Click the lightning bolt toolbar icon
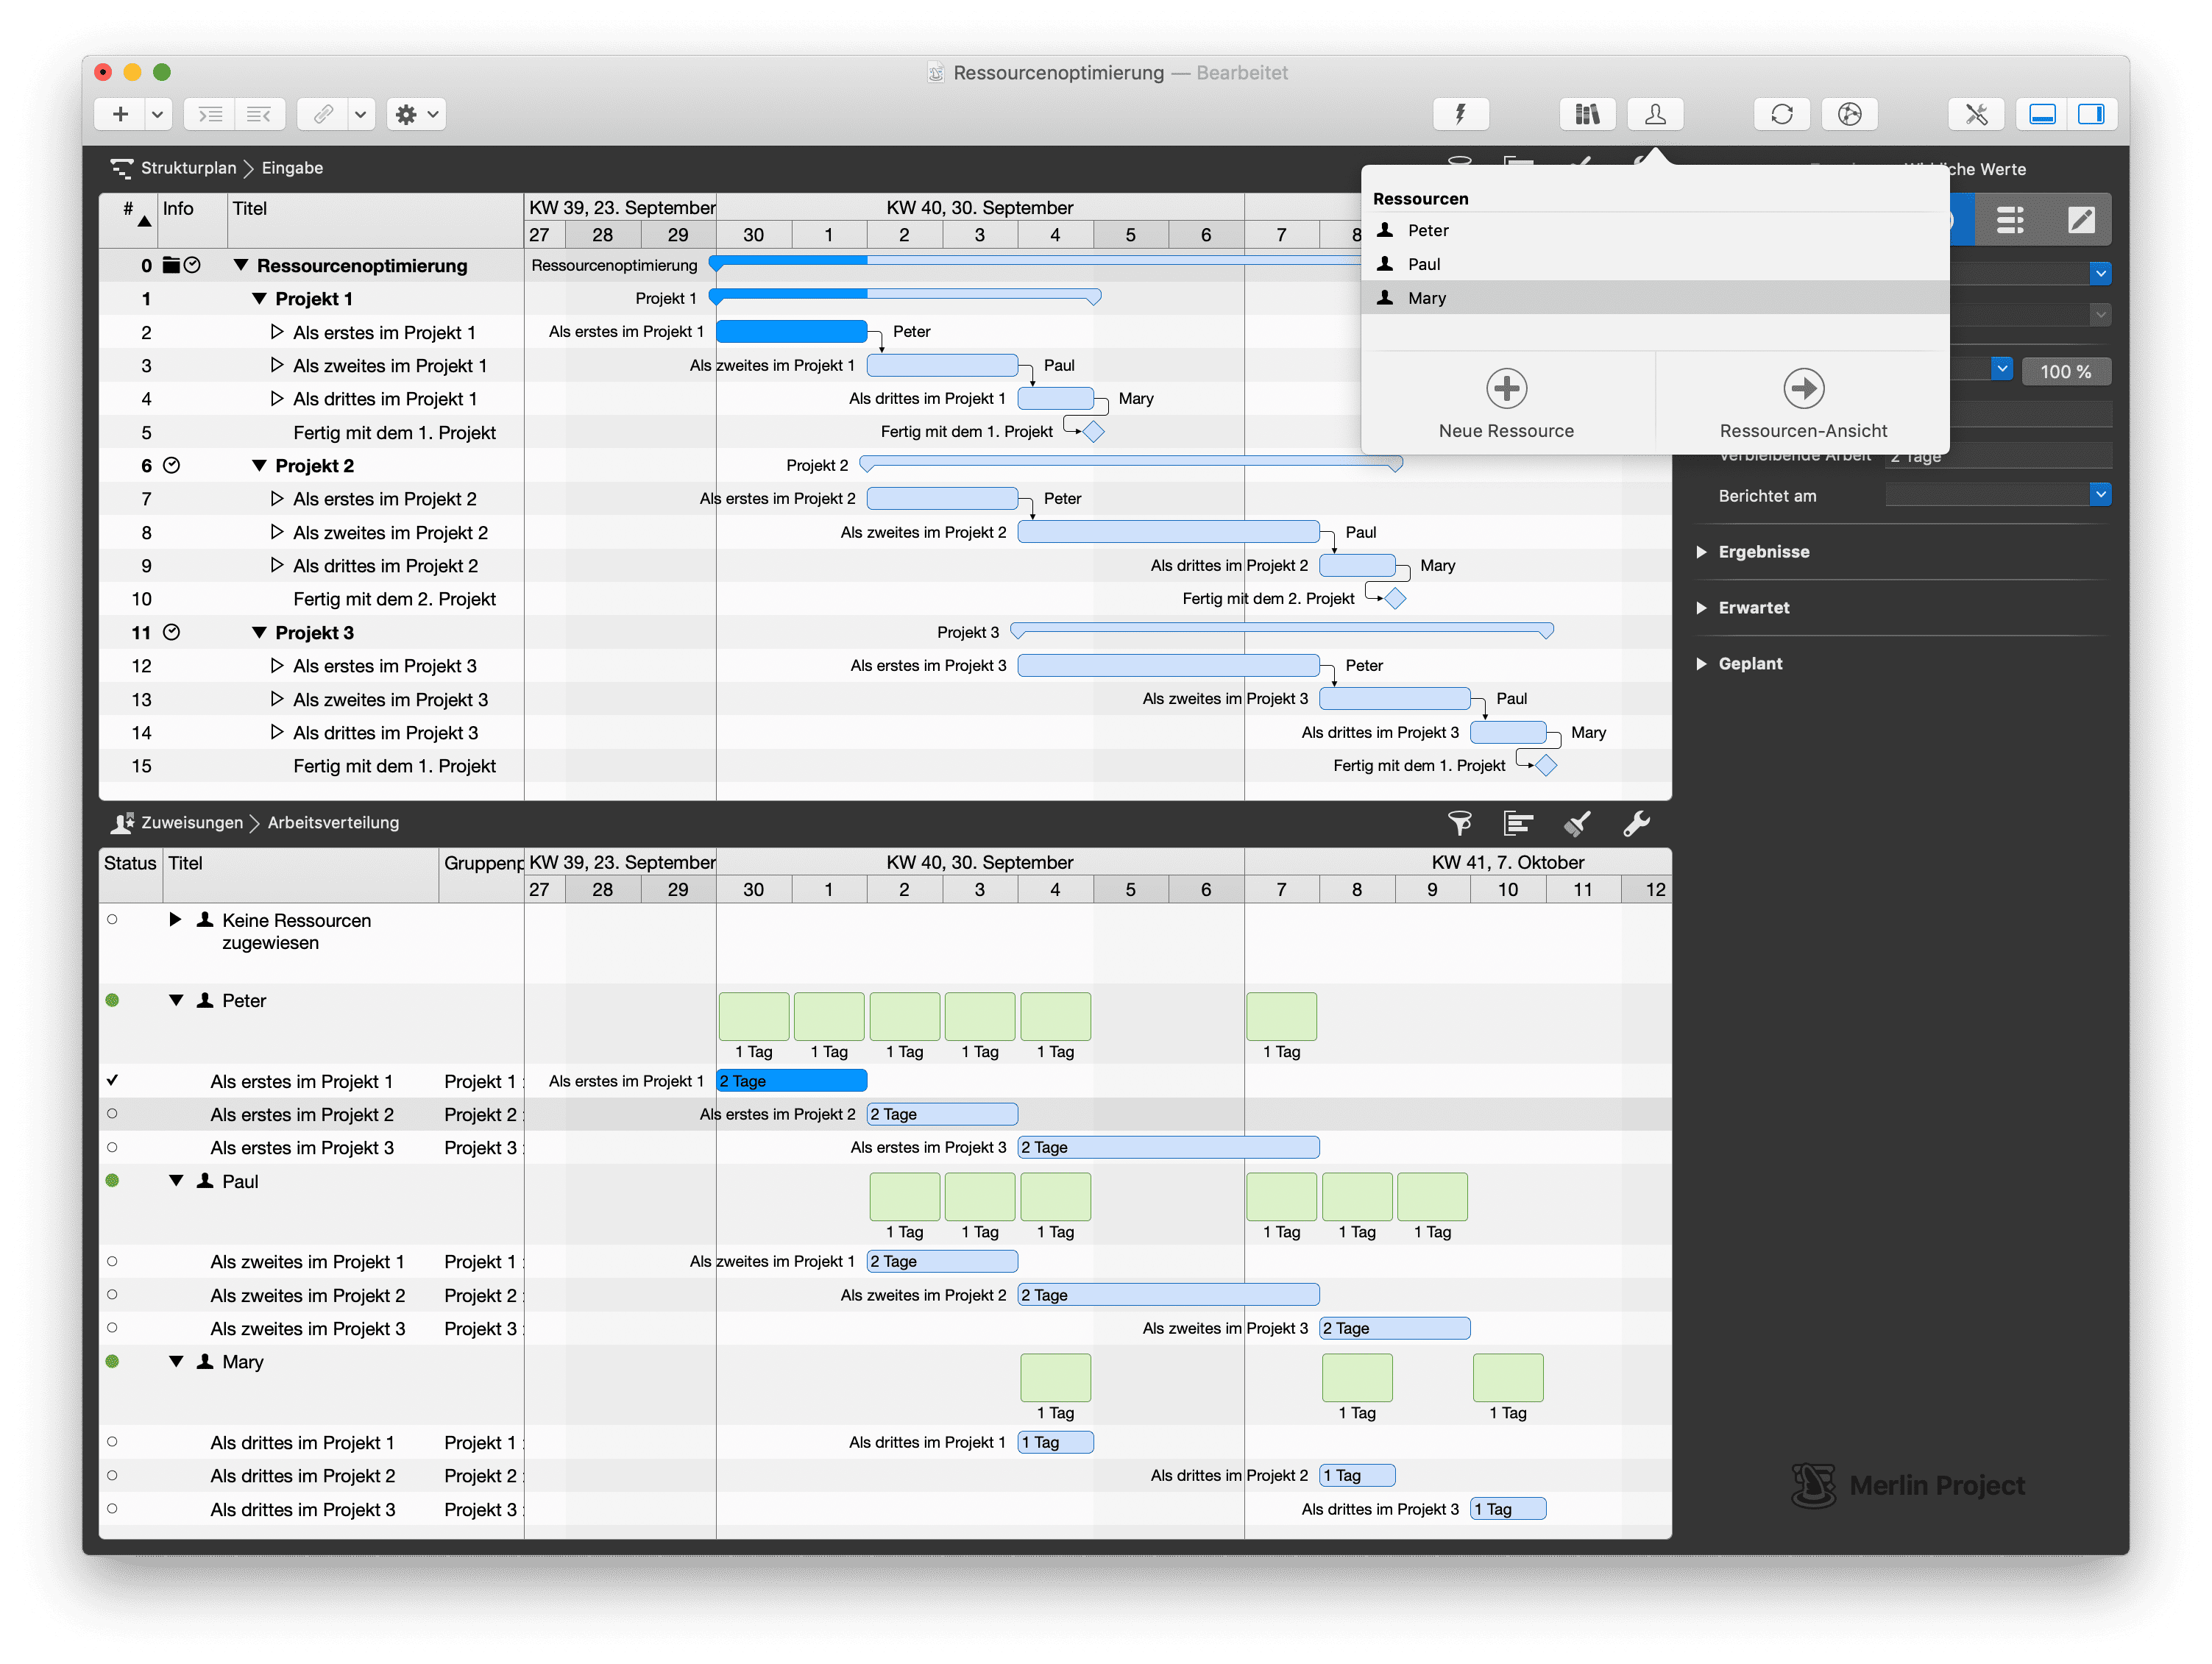The width and height of the screenshot is (2212, 1664). tap(1460, 114)
